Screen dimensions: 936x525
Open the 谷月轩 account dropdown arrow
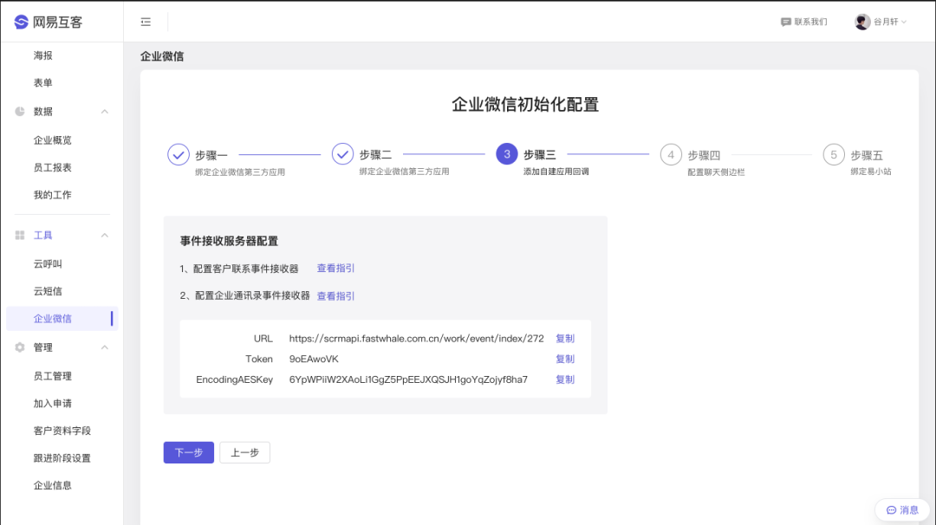point(904,22)
